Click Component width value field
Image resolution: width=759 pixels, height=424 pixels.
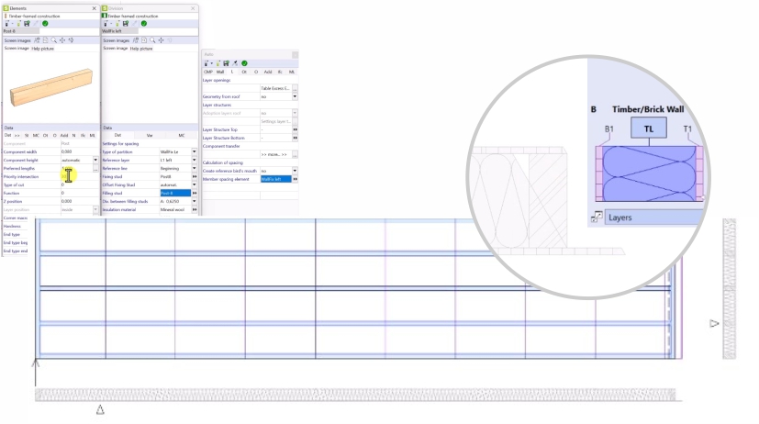[76, 151]
